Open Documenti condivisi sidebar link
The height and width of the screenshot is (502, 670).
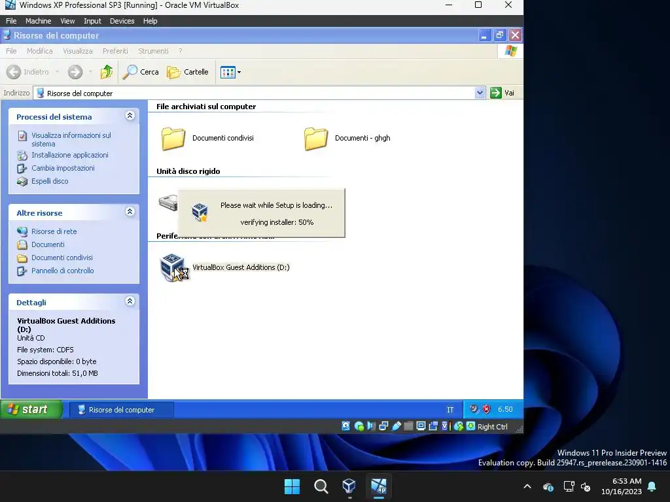coord(62,258)
